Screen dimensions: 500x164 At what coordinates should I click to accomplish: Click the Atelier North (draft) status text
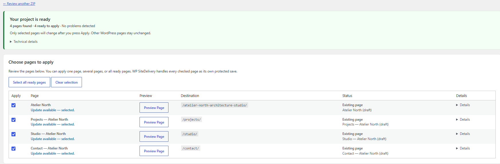(357, 110)
